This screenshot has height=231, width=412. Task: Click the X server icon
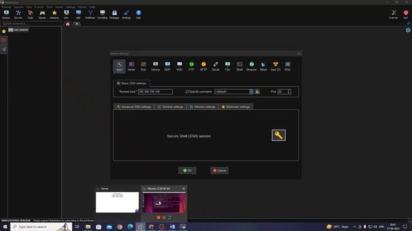(x=393, y=14)
